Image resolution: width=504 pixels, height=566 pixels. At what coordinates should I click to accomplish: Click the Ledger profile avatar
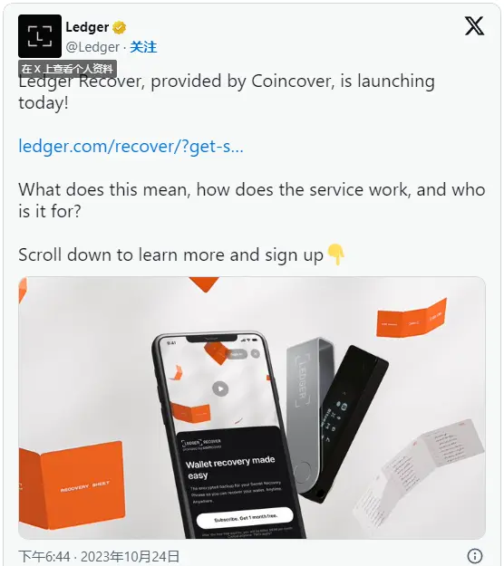click(40, 35)
